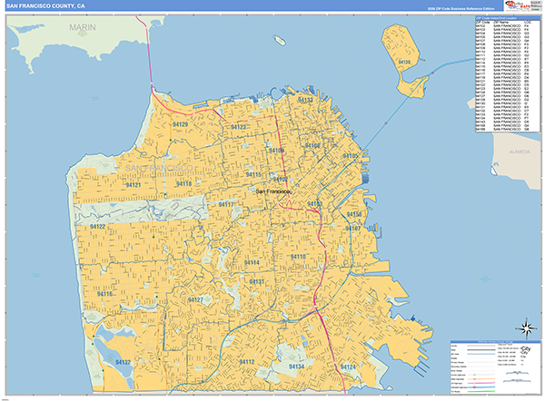Click ZIP code 94117 on the map
This screenshot has width=545, height=401.
(226, 204)
